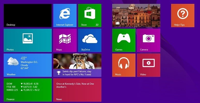Open the Store shopping bag icon
This screenshot has width=200, height=103.
90,13
